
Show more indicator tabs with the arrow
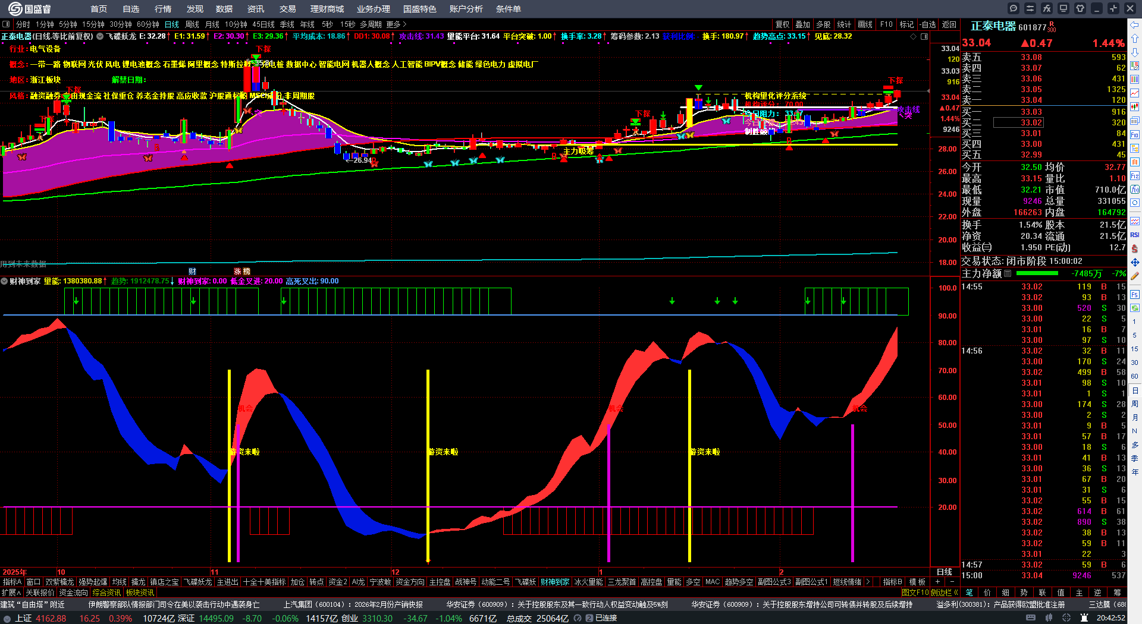tap(868, 582)
